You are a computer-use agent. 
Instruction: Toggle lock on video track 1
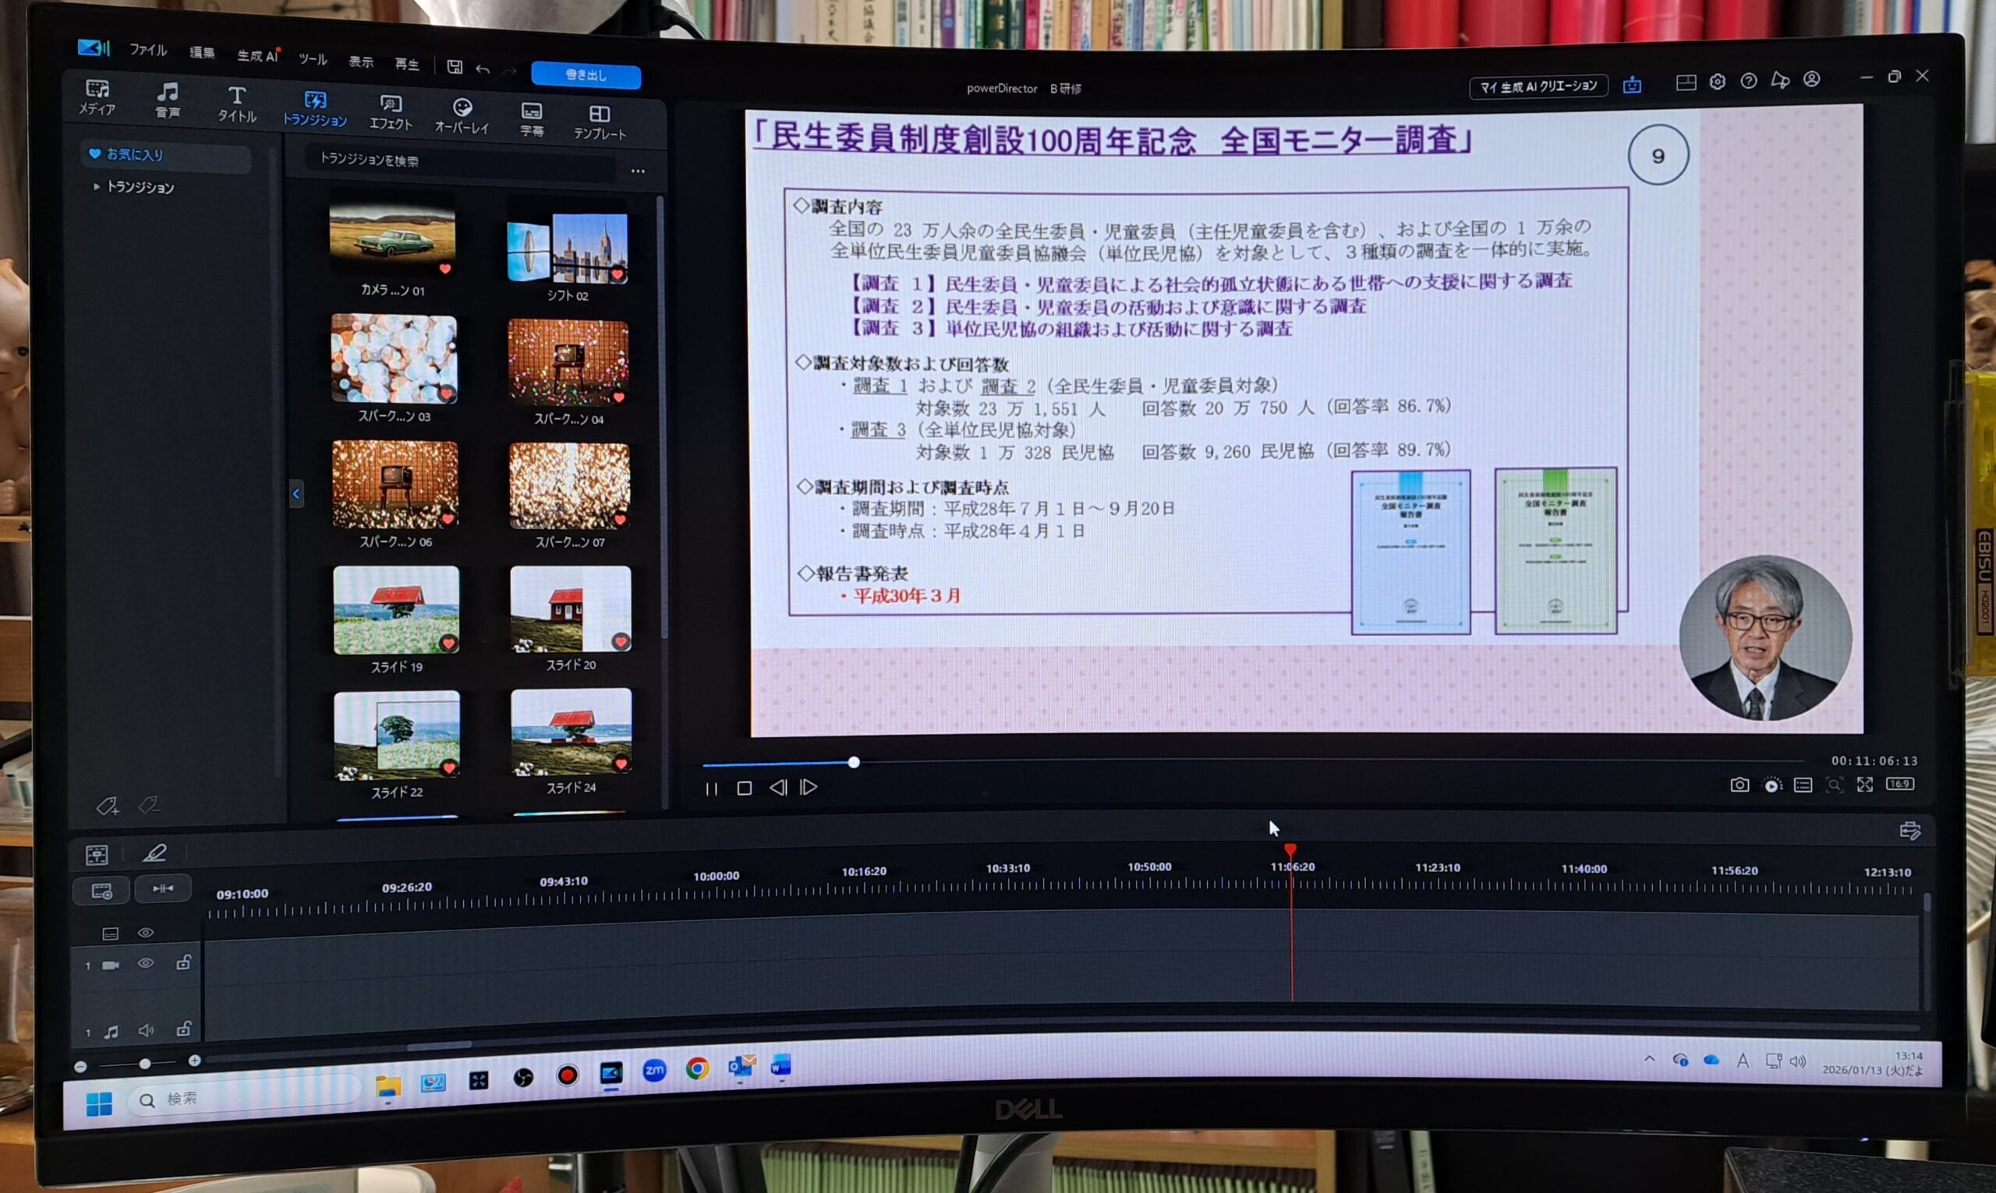(183, 962)
